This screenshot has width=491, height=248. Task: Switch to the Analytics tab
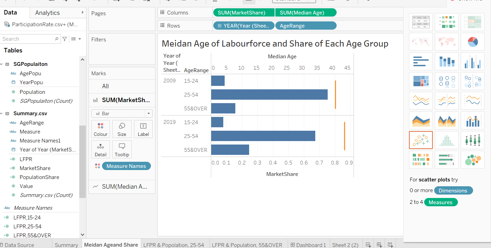48,13
